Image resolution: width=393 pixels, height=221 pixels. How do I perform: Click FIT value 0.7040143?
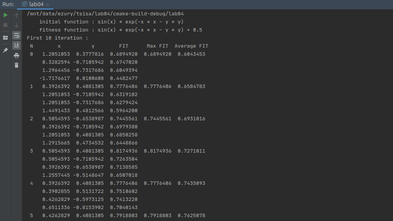pos(123,208)
